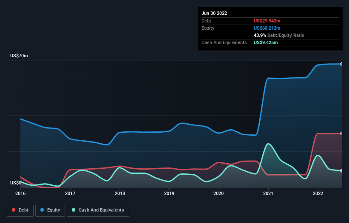Click Cash And Equivalents tooltip label
349x223 pixels.
pyautogui.click(x=224, y=42)
